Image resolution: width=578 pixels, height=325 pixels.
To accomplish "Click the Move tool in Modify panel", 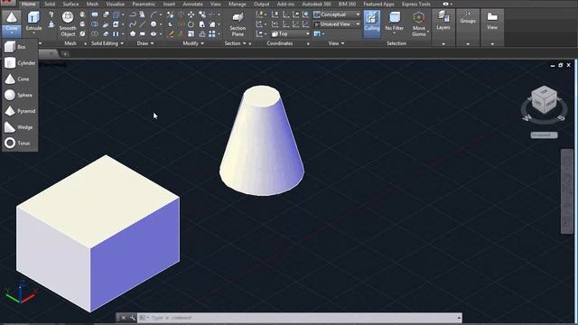I will [x=191, y=14].
